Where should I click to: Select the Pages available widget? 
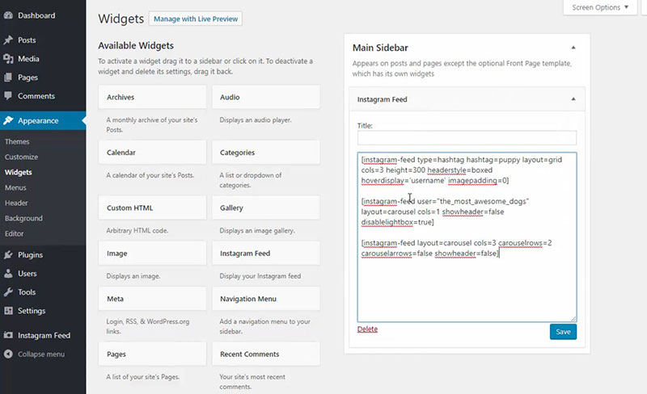152,354
